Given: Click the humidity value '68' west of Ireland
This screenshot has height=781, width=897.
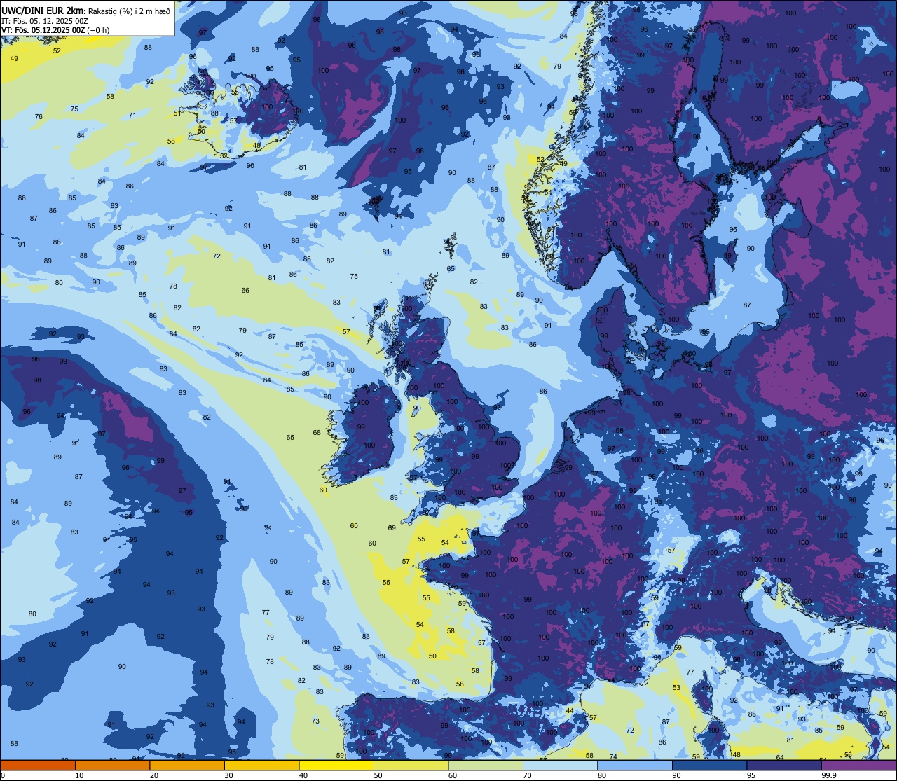Looking at the screenshot, I should pyautogui.click(x=317, y=433).
